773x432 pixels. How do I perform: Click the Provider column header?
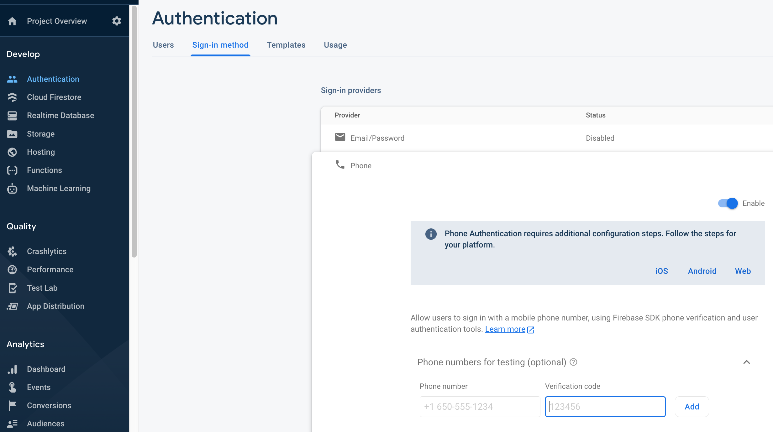coord(347,115)
